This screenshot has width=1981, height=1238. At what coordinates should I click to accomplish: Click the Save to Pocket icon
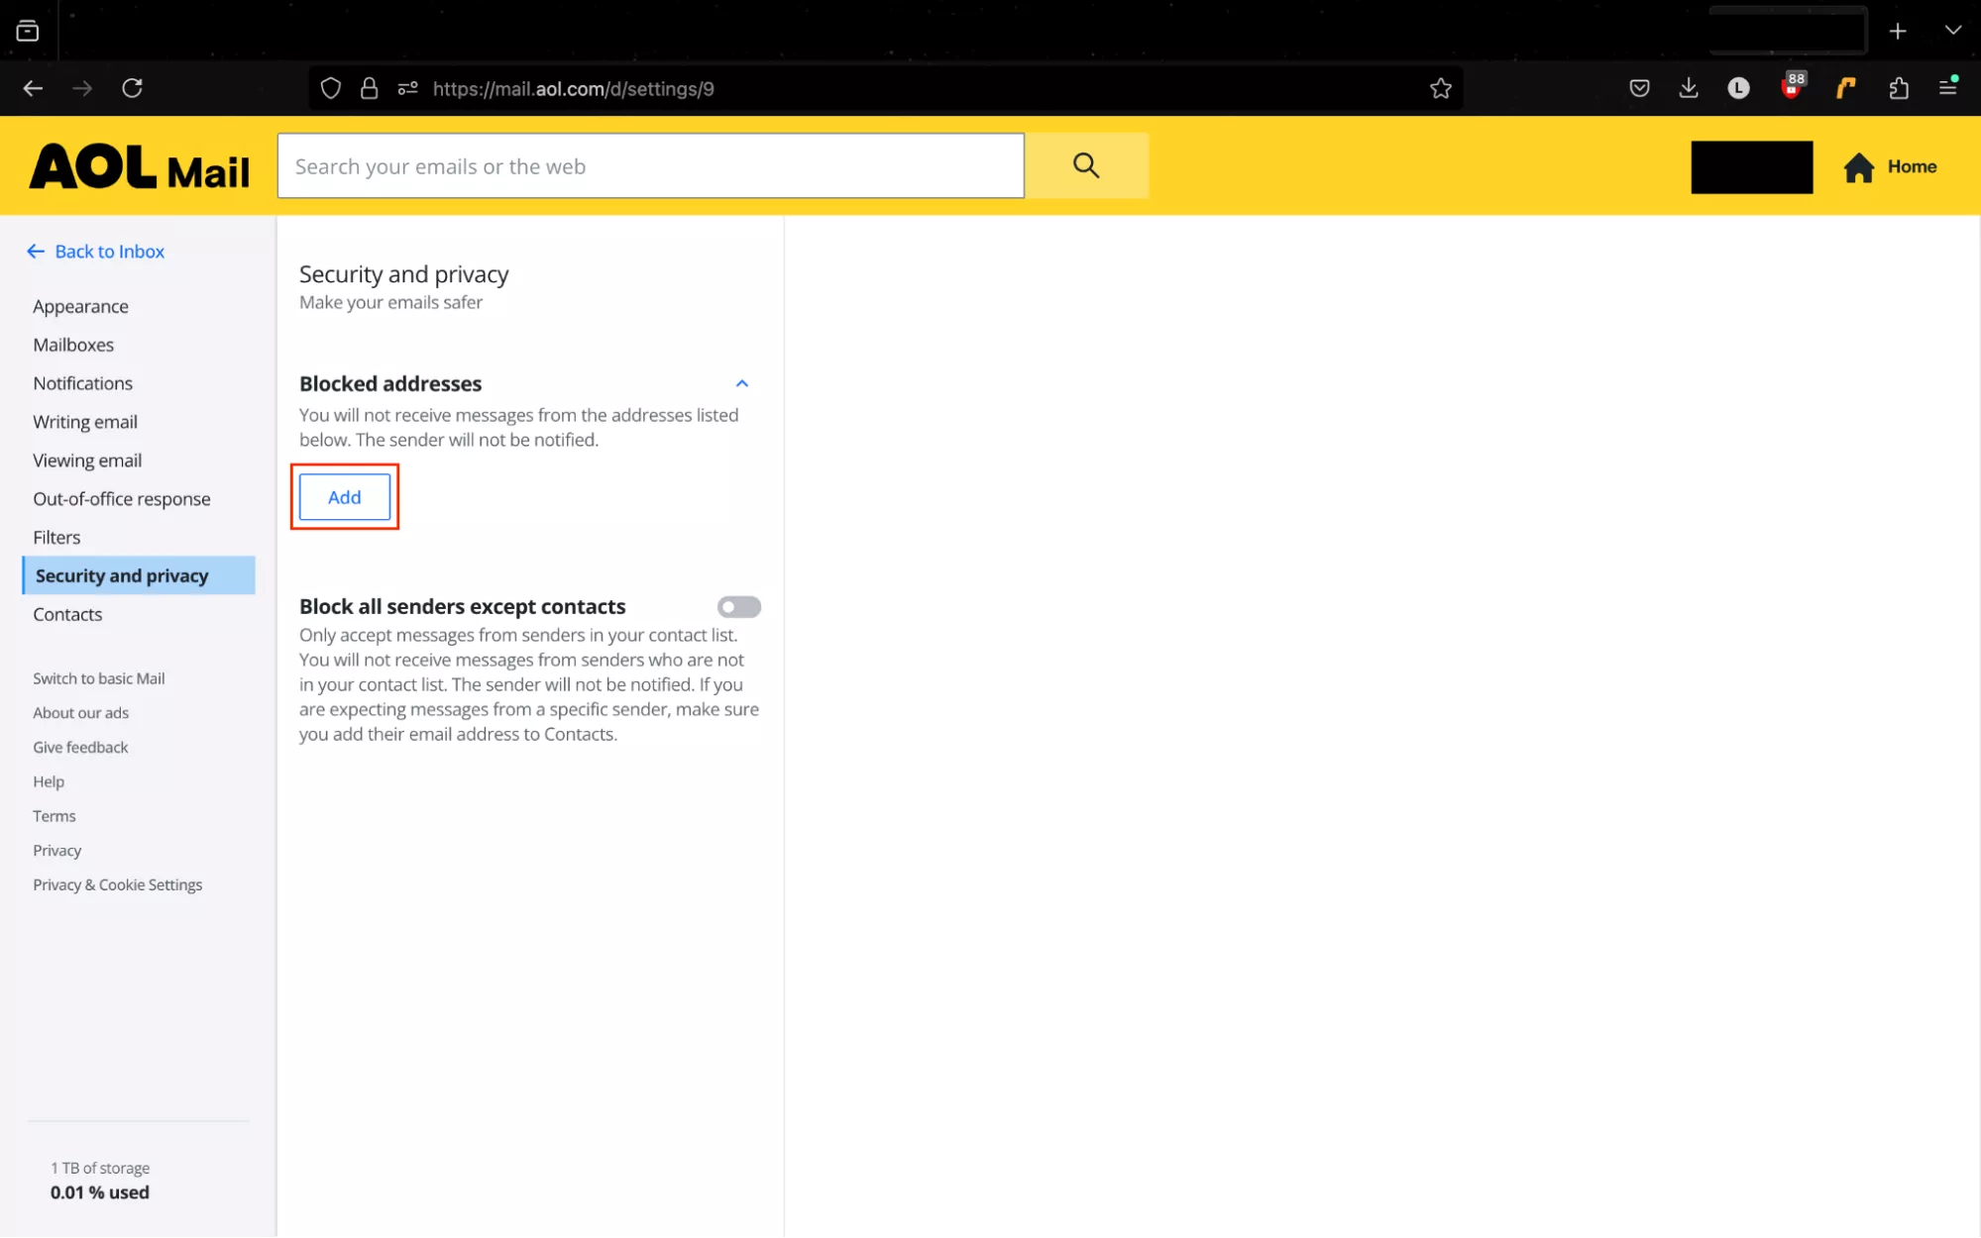1639,88
